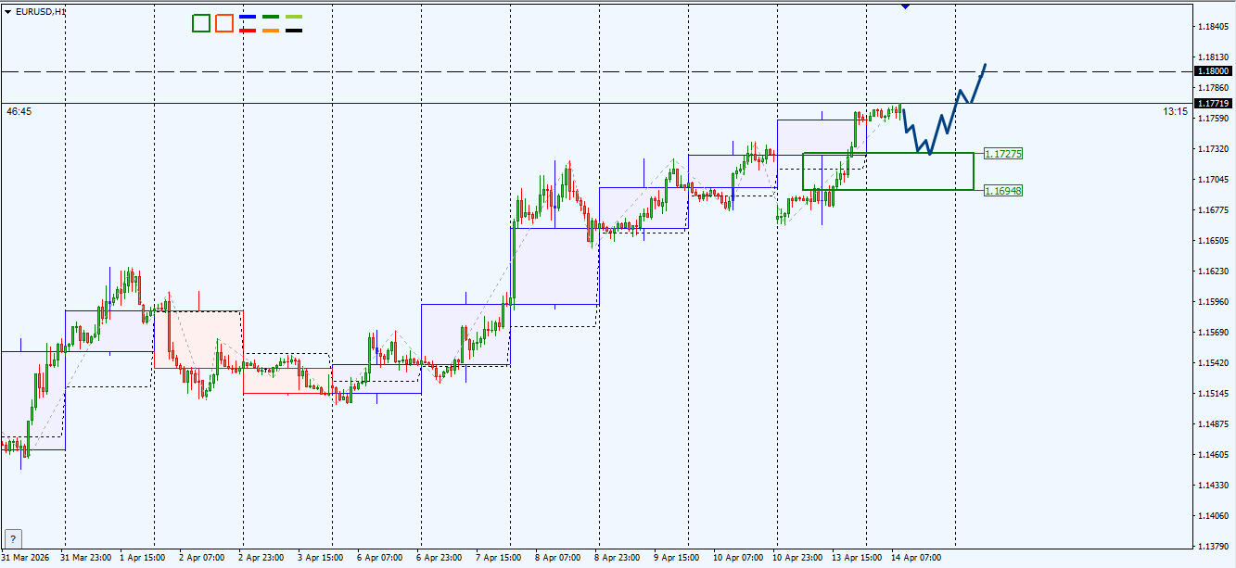Click the 1.18405 price scale value

click(1213, 27)
